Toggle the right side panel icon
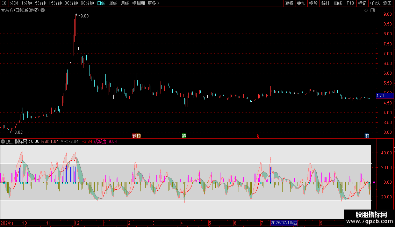Image resolution: width=395 pixels, height=227 pixels. click(372, 10)
